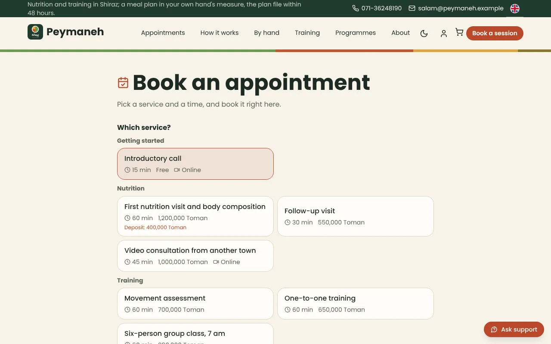Select the Follow-up visit service
Viewport: 551px width, 344px height.
[x=356, y=216]
